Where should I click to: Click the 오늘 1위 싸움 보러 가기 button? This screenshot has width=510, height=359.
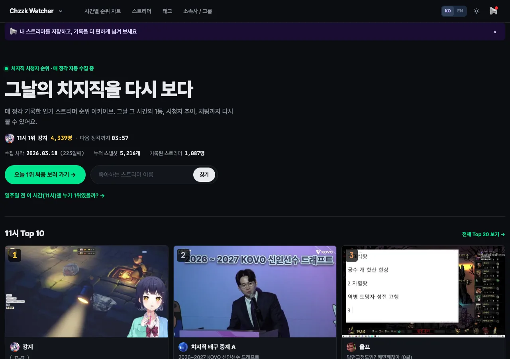click(x=45, y=175)
